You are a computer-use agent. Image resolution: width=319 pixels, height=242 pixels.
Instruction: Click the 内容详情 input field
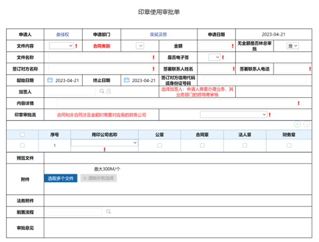point(176,103)
